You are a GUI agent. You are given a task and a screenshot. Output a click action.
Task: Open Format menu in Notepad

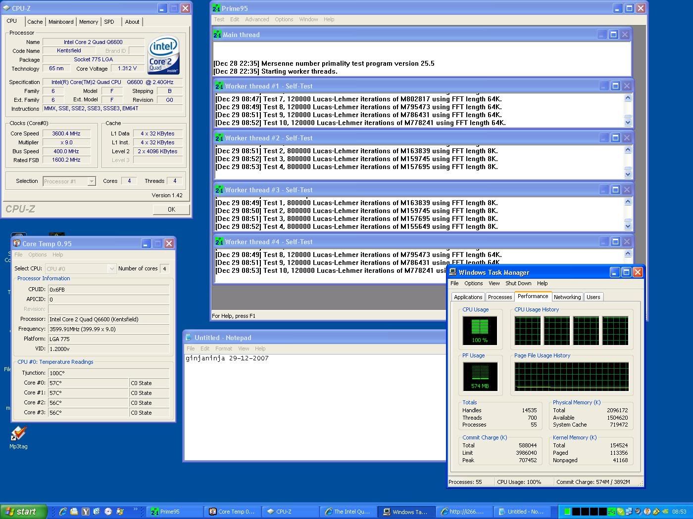pyautogui.click(x=224, y=348)
